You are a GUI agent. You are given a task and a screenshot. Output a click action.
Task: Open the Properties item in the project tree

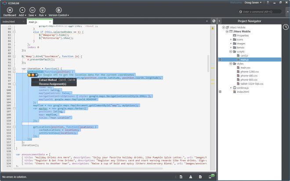click(243, 36)
